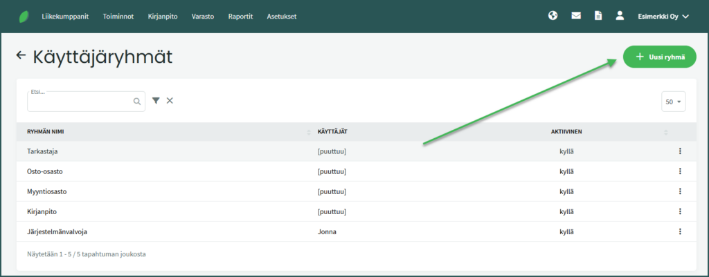709x277 pixels.
Task: Click the filter funnel icon
Action: (156, 101)
